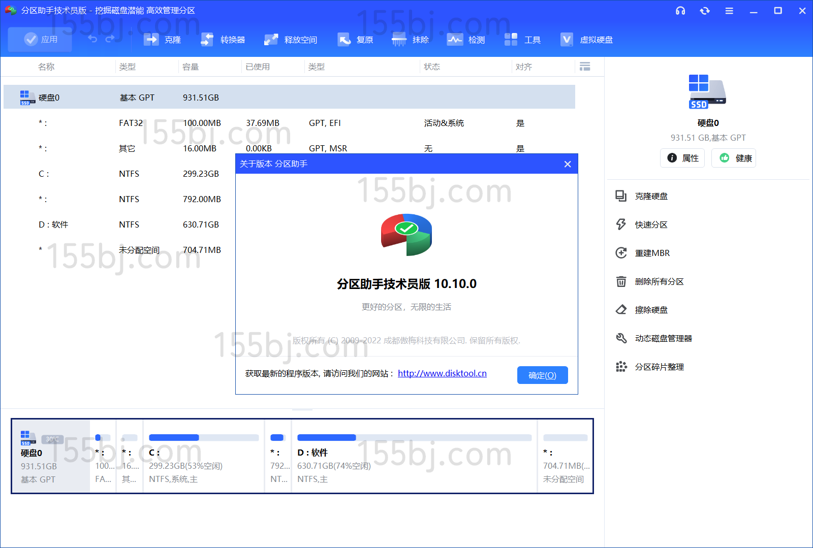Viewport: 813px width, 548px height.
Task: Select Quick Partition (快速分区) in sidebar
Action: click(x=651, y=225)
